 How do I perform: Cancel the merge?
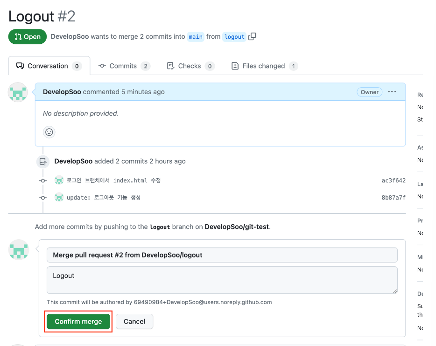tap(134, 321)
